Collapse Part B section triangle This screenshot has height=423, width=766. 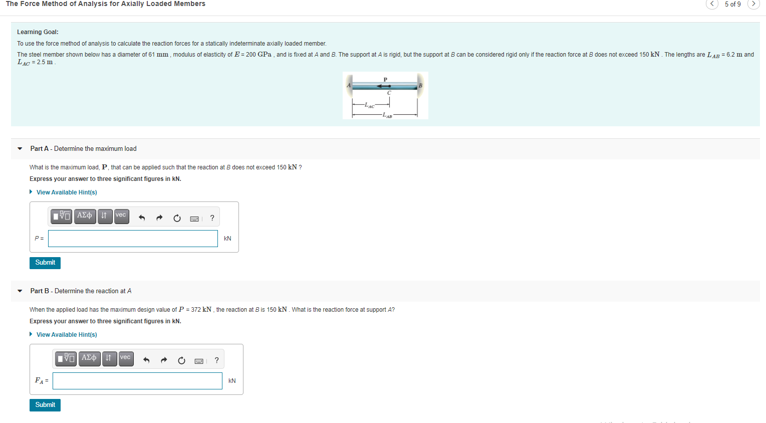coord(20,291)
